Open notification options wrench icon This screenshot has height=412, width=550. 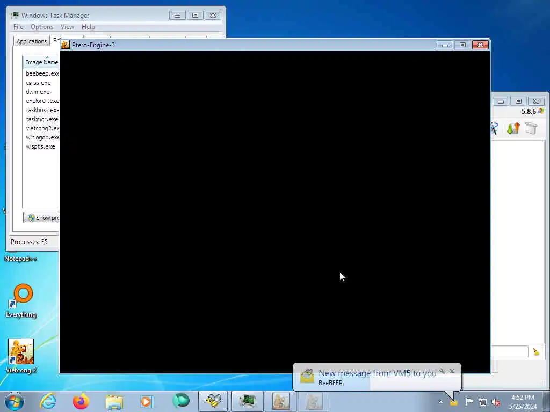(x=443, y=371)
